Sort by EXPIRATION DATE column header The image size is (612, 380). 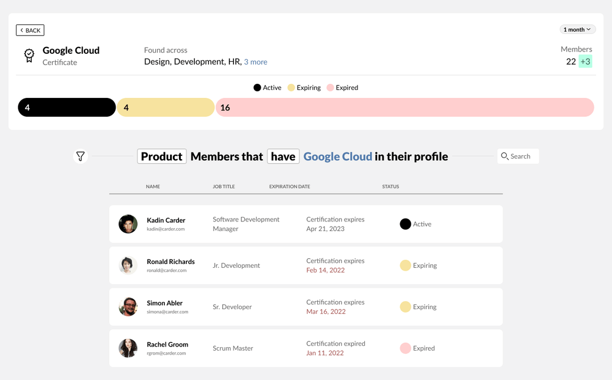click(x=289, y=186)
